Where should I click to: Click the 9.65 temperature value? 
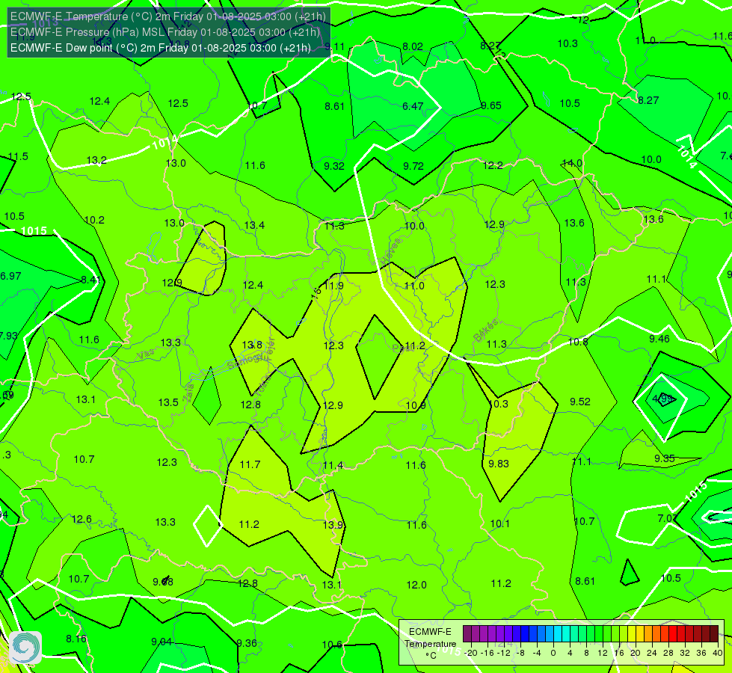(x=491, y=105)
